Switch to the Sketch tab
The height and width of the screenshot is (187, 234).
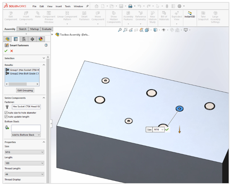(23, 29)
